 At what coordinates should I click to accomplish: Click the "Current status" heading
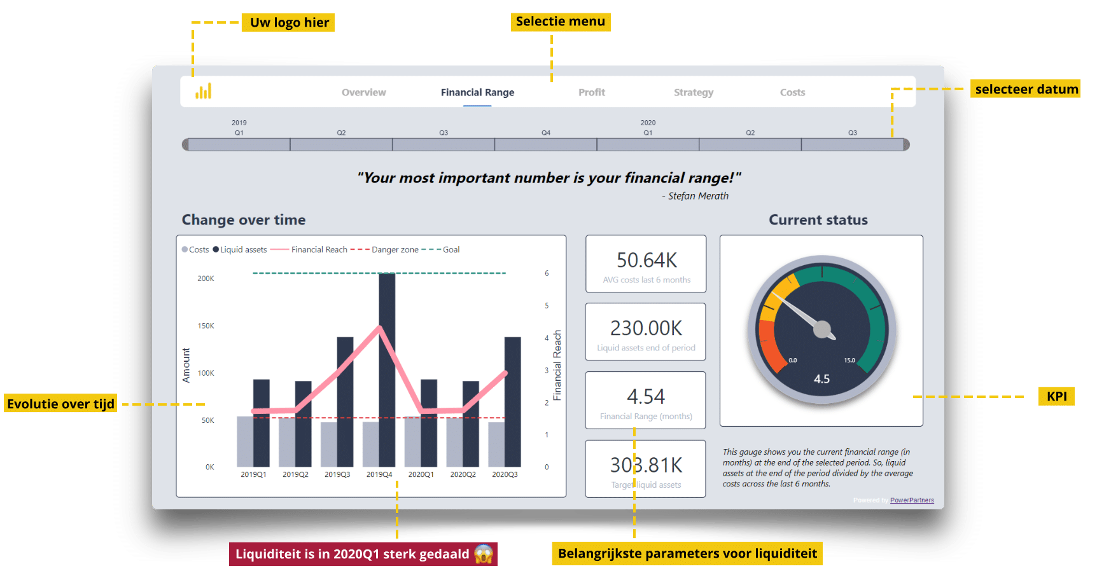coord(818,220)
